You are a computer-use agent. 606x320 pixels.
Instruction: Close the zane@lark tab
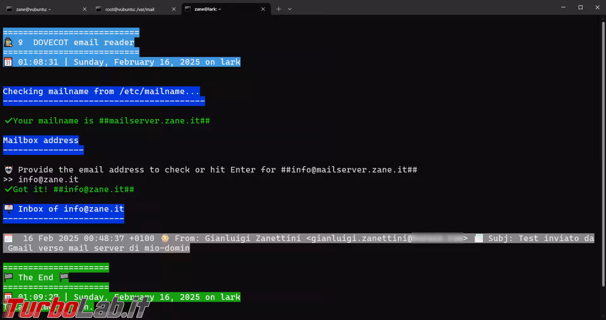pyautogui.click(x=263, y=9)
